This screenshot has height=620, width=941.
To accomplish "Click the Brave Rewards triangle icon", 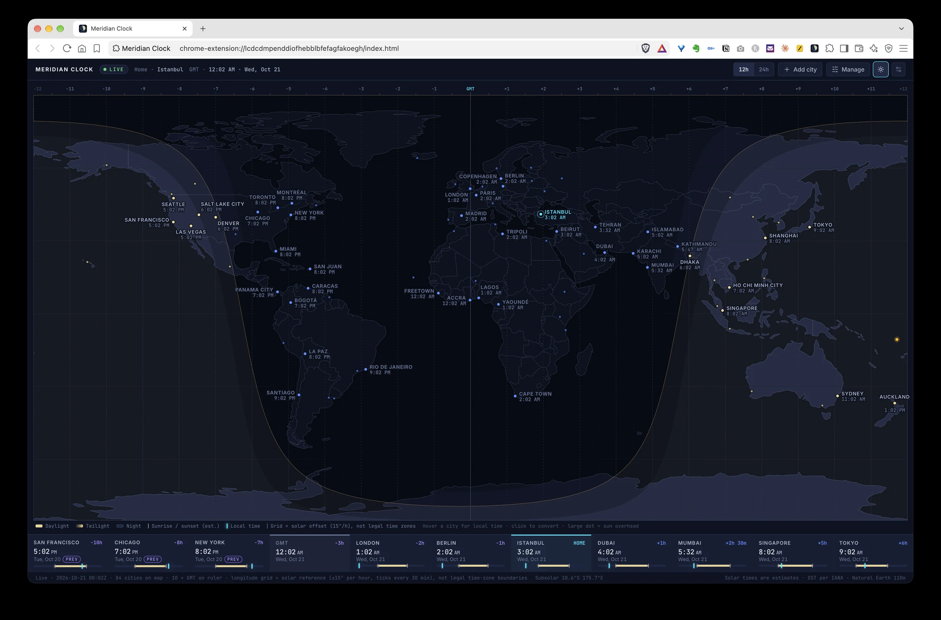I will click(x=662, y=48).
